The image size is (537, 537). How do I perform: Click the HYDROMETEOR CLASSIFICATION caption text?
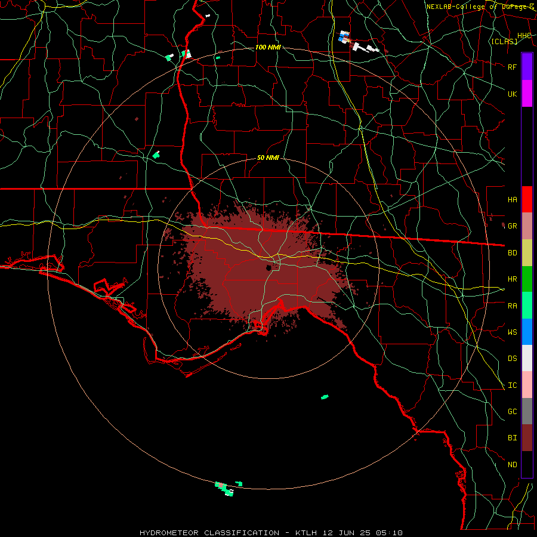(x=209, y=533)
